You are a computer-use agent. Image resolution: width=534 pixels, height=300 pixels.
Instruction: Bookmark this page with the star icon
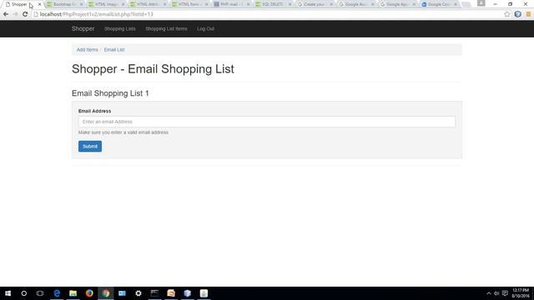[x=507, y=14]
